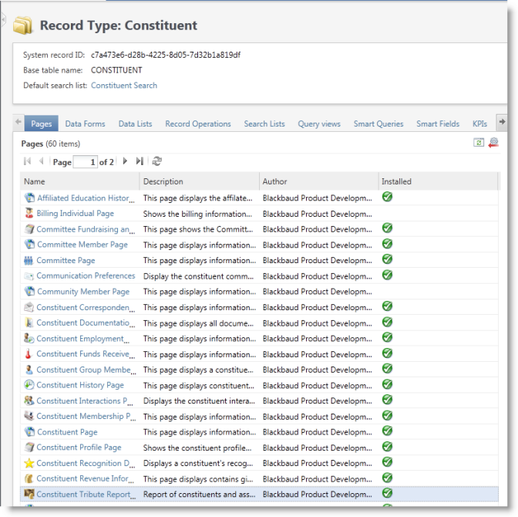Open the Smart Queries tab
The image size is (518, 517).
[378, 123]
